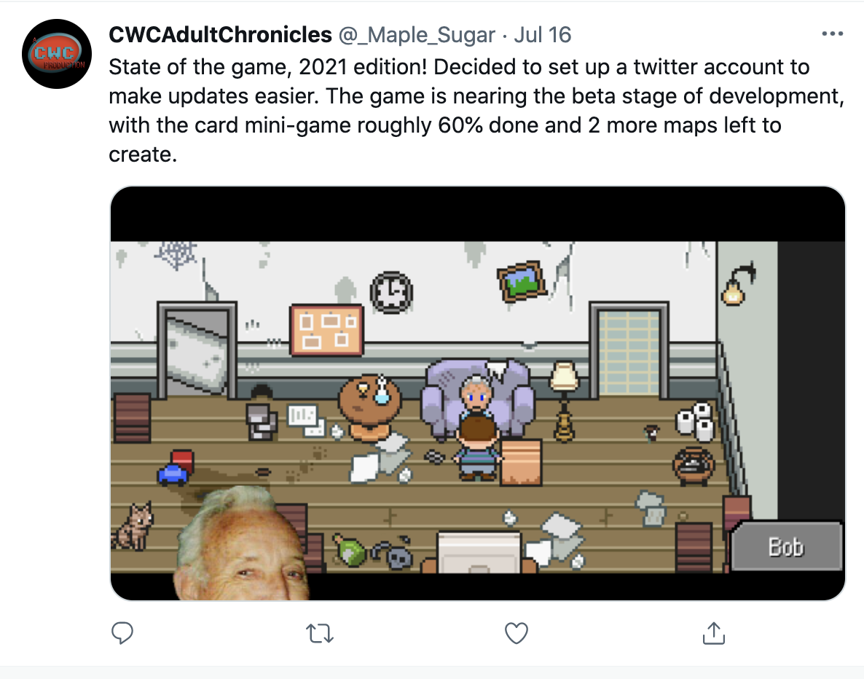Retweet this post via the arrows icon

[x=320, y=633]
